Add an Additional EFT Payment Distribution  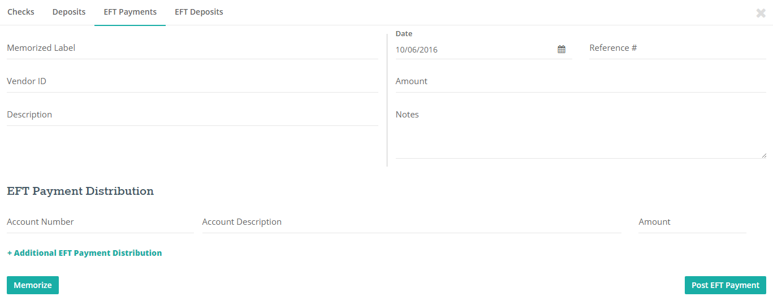click(84, 253)
